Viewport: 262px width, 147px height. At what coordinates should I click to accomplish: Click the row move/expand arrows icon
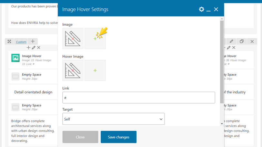tap(9, 41)
